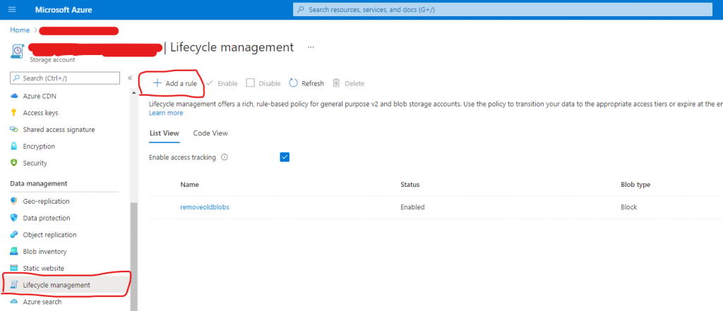723x311 pixels.
Task: Click the Refresh button label
Action: [x=313, y=83]
